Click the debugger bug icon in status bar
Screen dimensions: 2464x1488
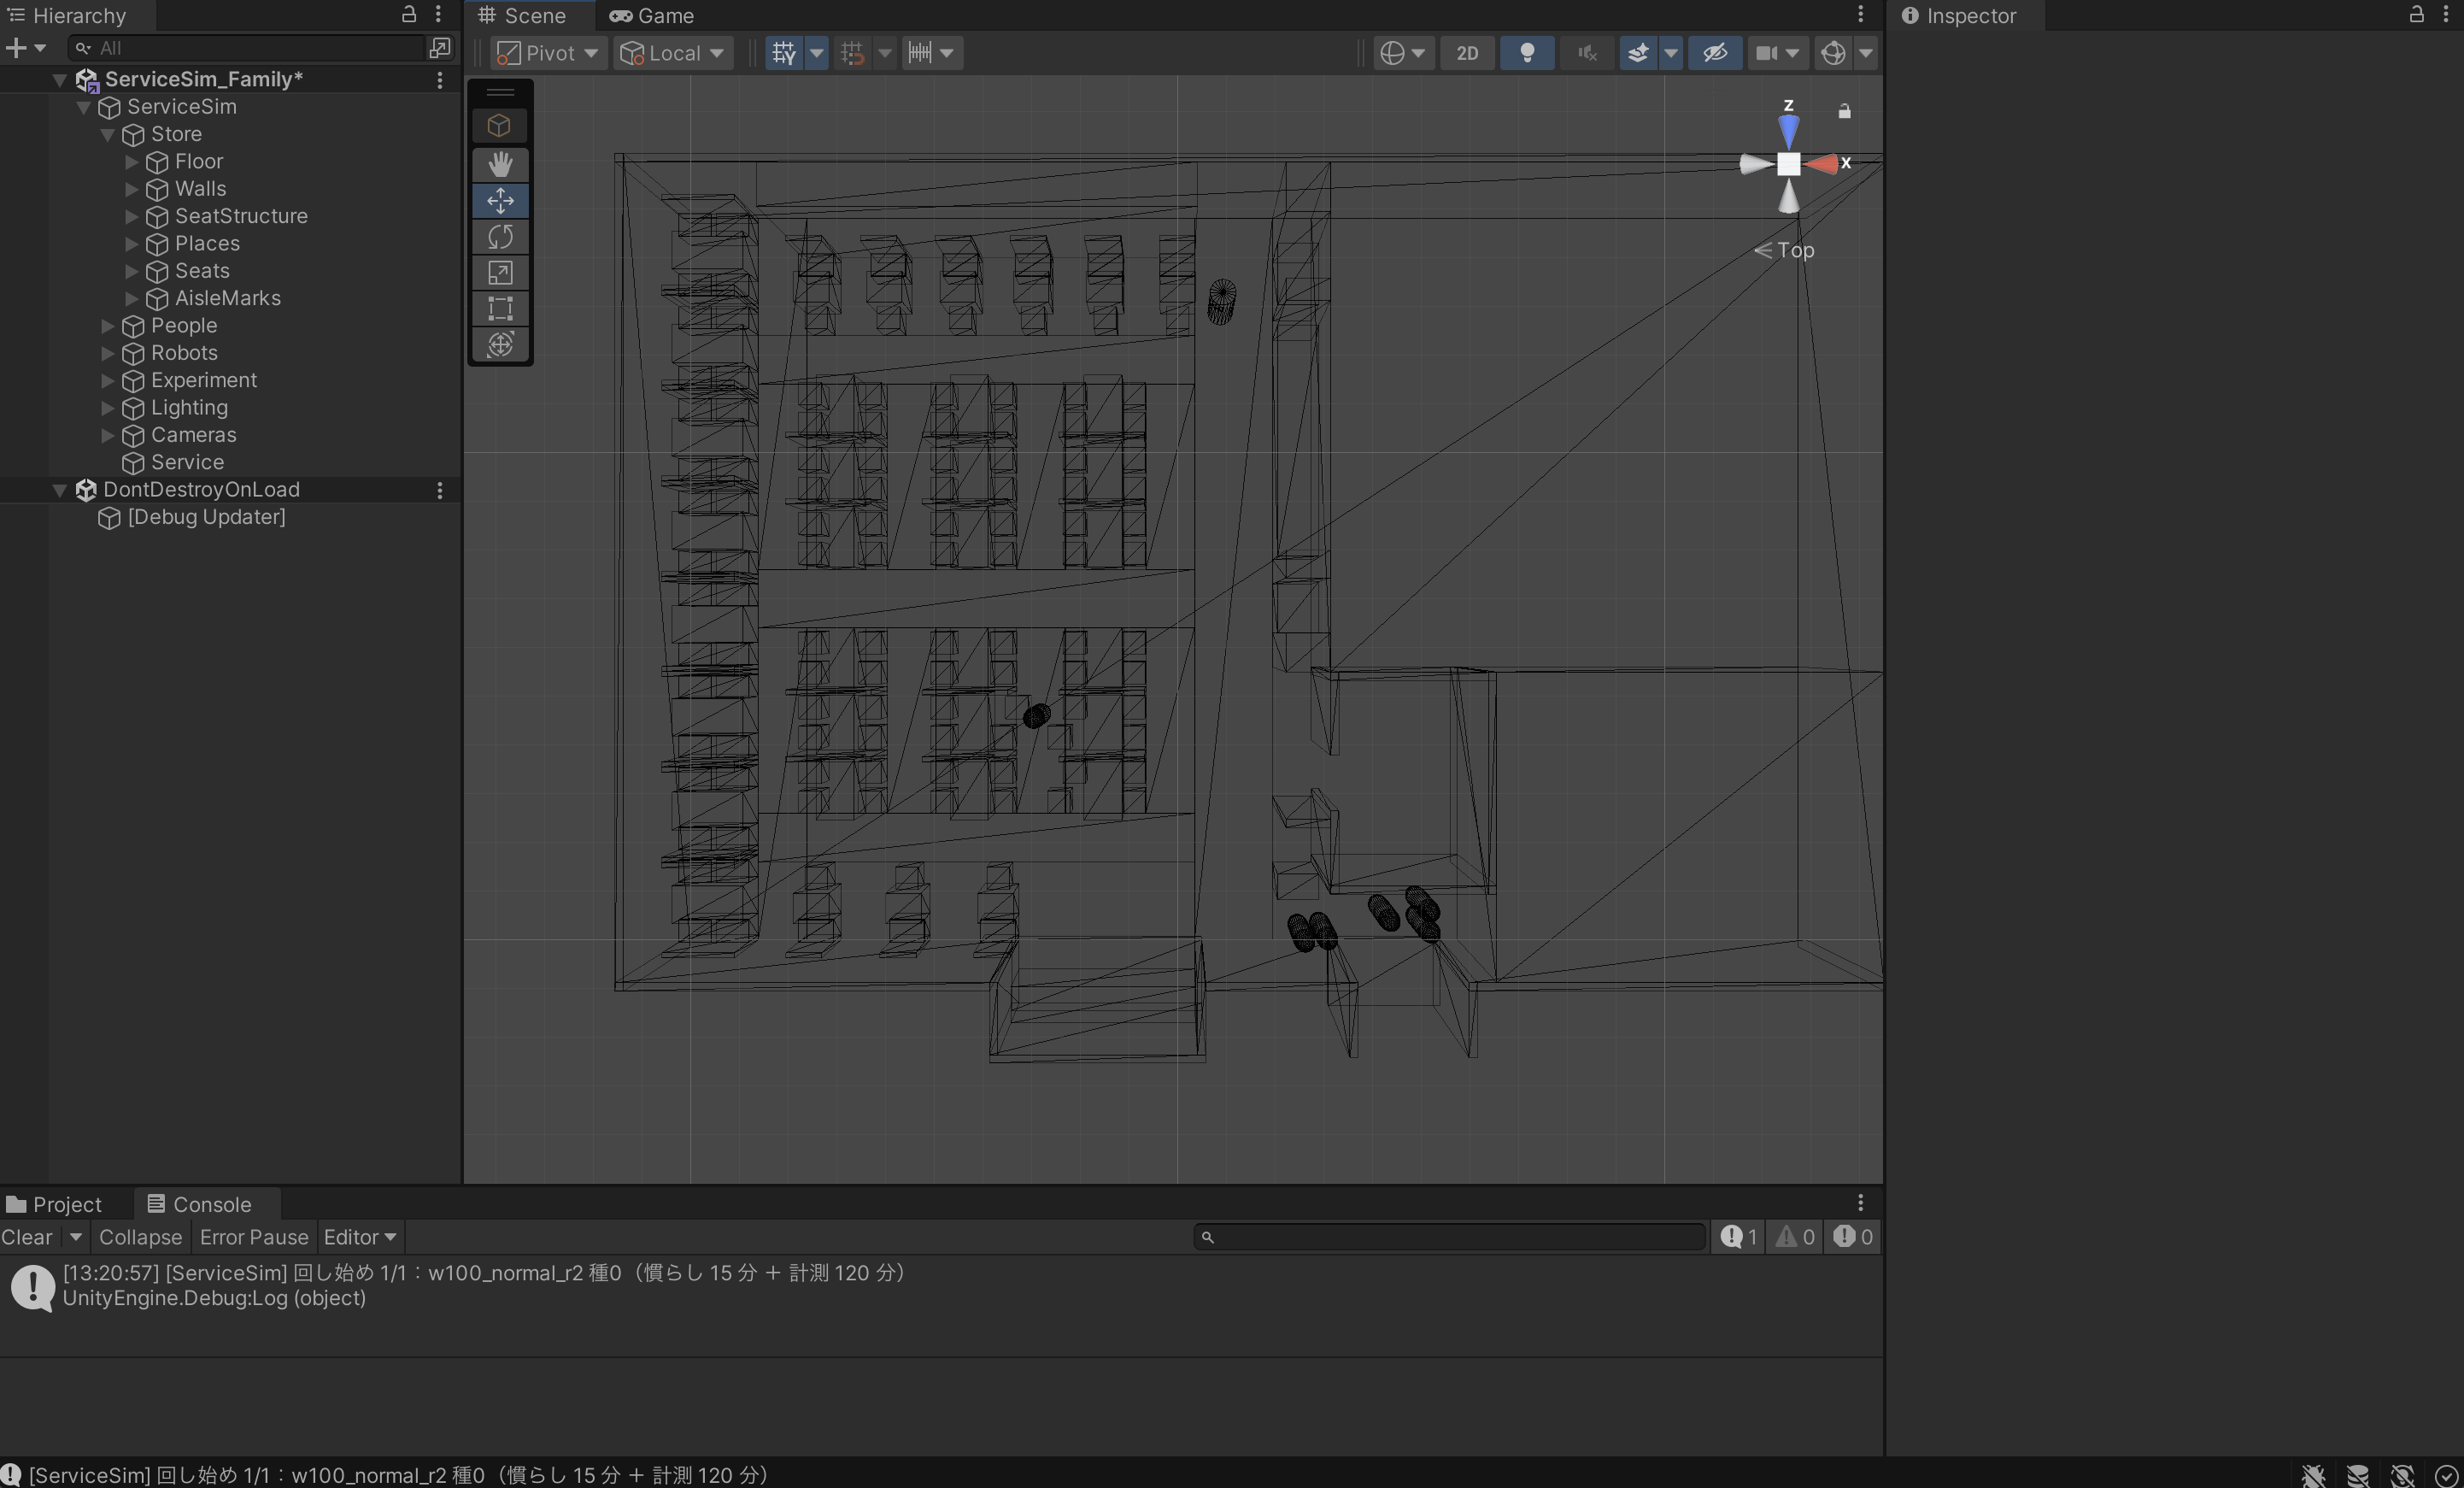[x=2313, y=1475]
